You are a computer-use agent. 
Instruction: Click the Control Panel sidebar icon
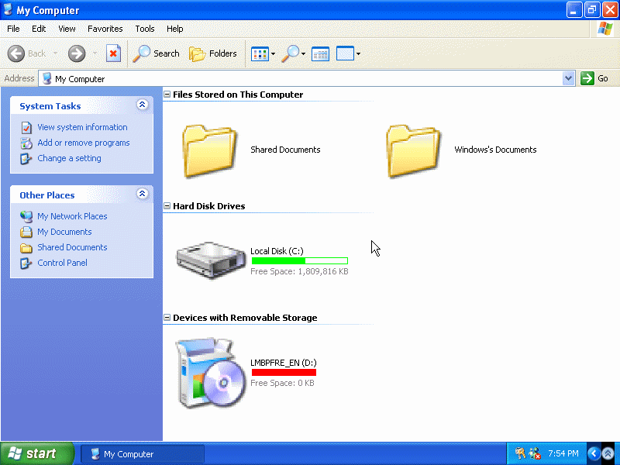pos(26,263)
